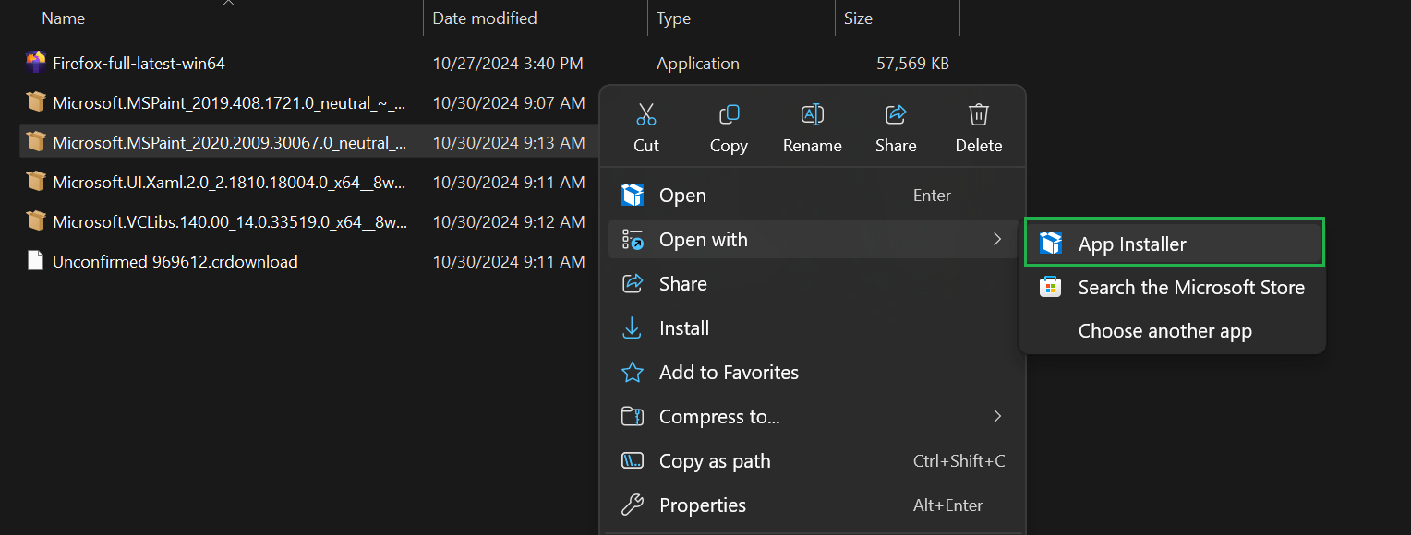Select the Firefox-full-latest-win64 file name
The width and height of the screenshot is (1411, 535).
[139, 63]
